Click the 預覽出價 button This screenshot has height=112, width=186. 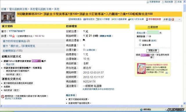[x=153, y=51]
